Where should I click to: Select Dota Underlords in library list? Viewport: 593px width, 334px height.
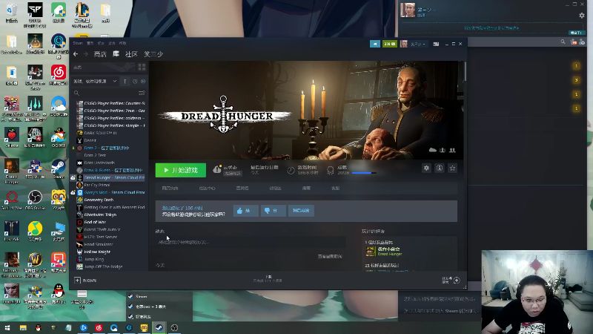[x=99, y=163]
